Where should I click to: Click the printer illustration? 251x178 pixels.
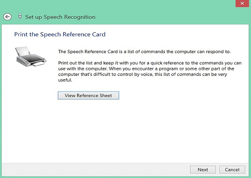pos(31,56)
